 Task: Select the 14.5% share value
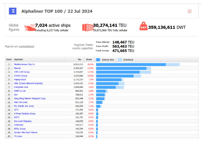pos(90,68)
